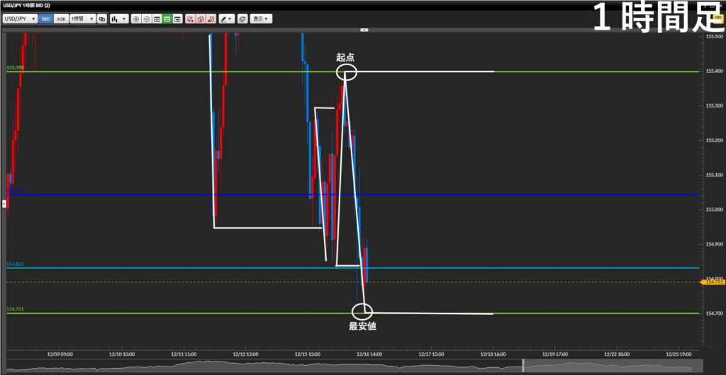Open the 表示 display menu
726x375 pixels.
point(259,19)
